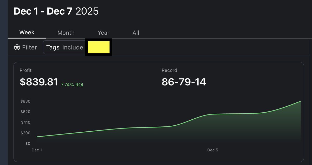
Task: Click the Dec 1 - Dec 7 2025 heading
Action: pos(56,11)
